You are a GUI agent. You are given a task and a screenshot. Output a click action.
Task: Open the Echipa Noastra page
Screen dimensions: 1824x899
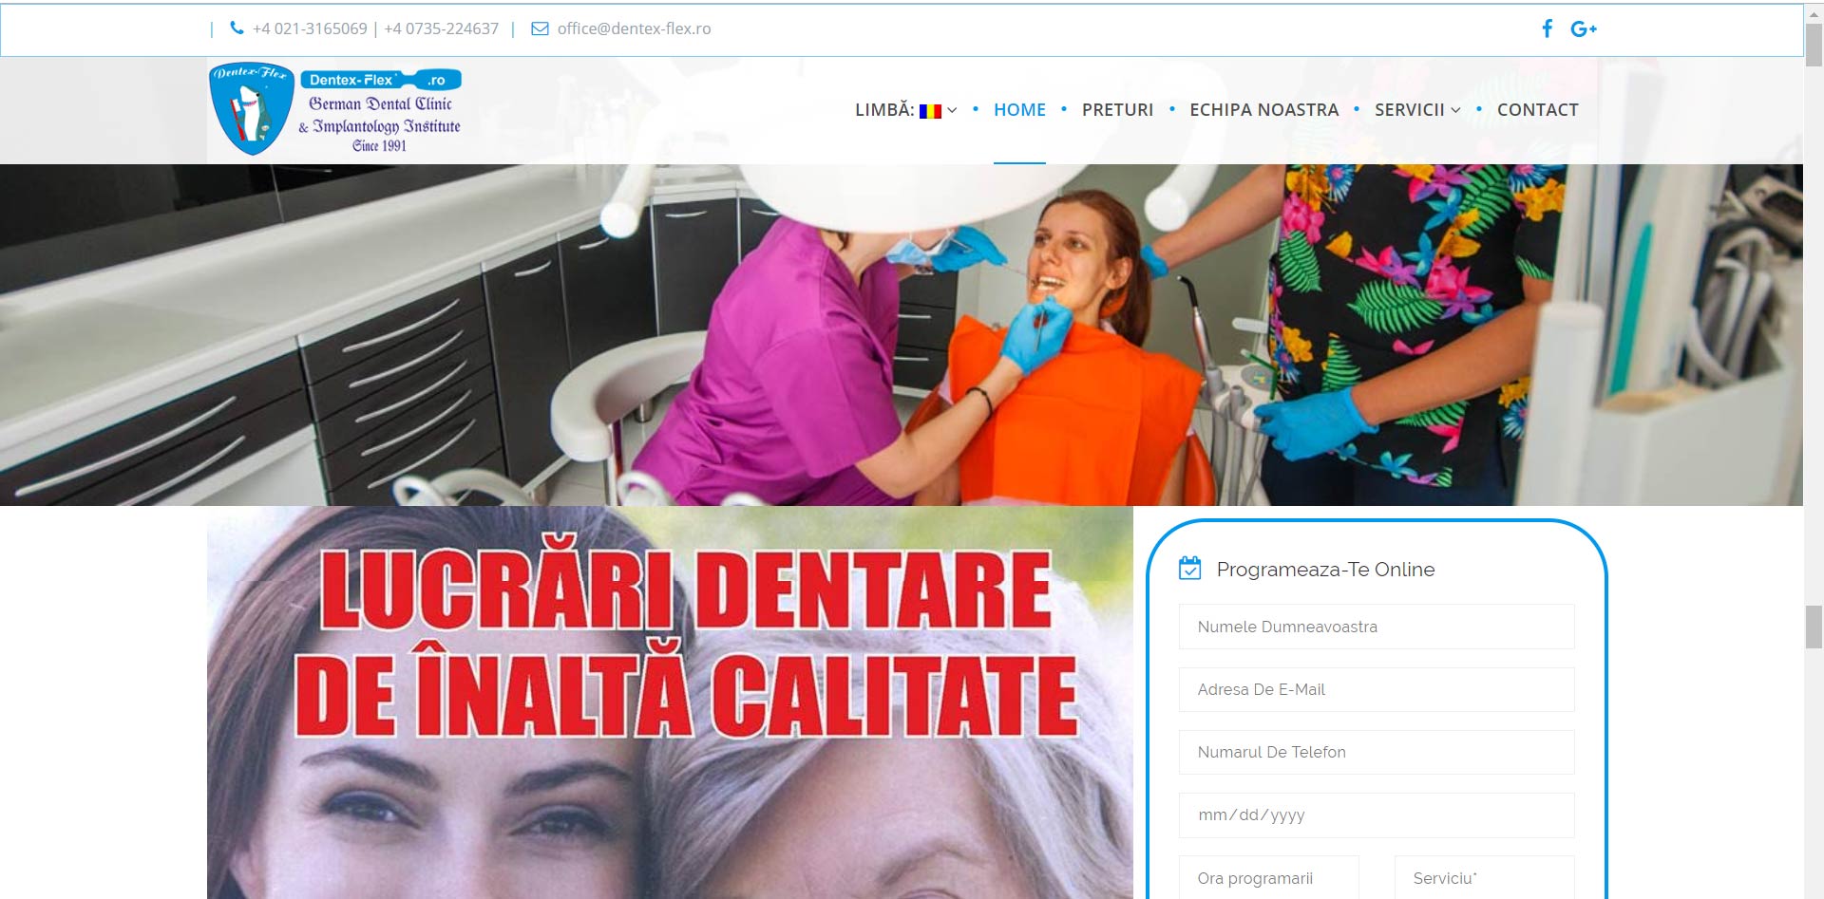[x=1263, y=110]
